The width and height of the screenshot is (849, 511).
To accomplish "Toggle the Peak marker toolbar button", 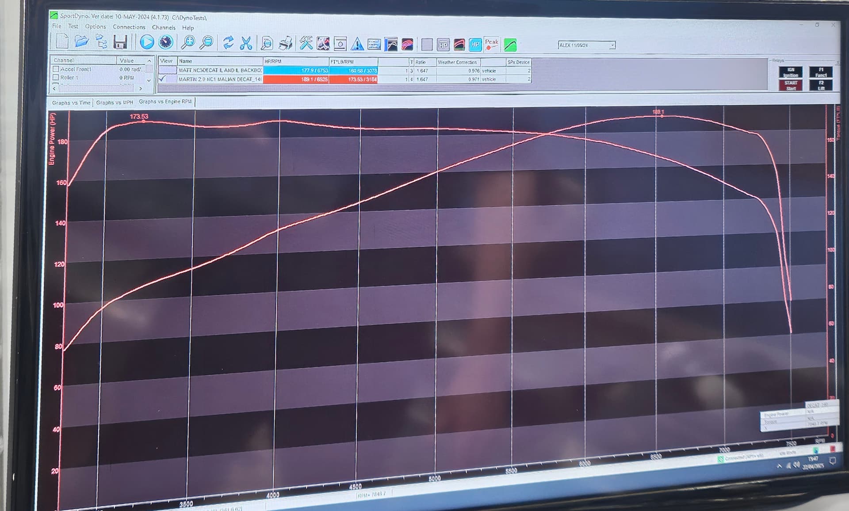I will tap(491, 44).
